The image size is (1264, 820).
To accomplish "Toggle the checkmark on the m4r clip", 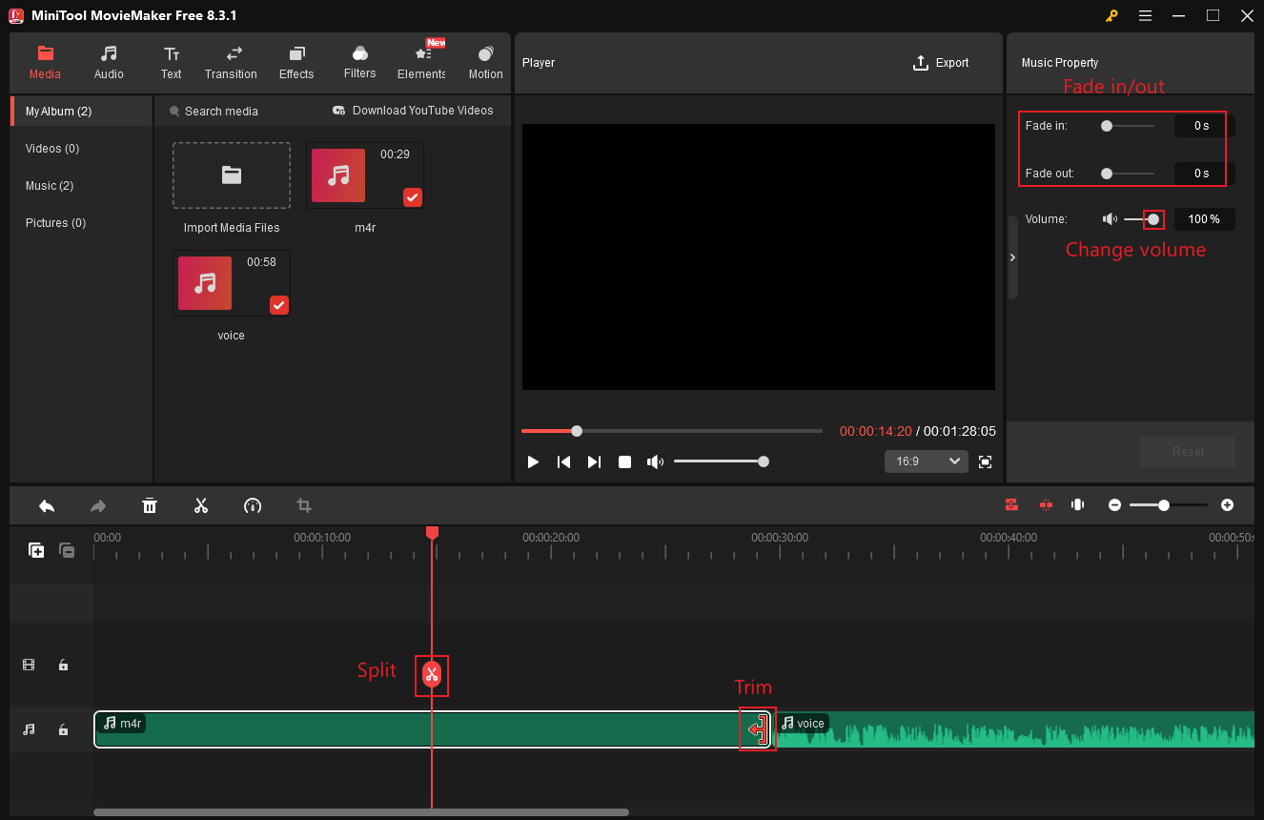I will tap(412, 197).
